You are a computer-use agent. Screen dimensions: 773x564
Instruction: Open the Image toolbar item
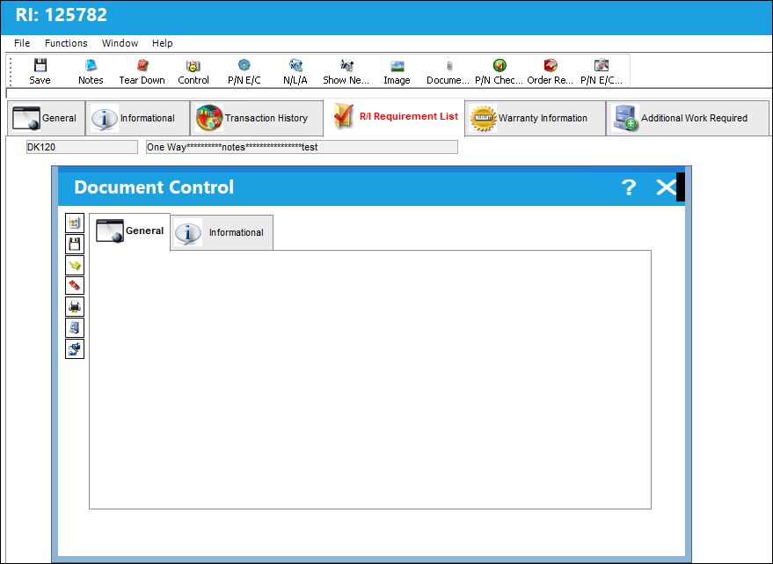click(397, 71)
